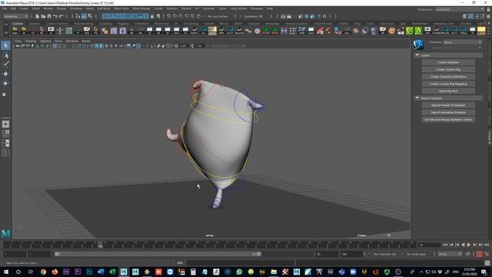Image resolution: width=492 pixels, height=277 pixels.
Task: Click the orange sphere shelf icon
Action: pyautogui.click(x=391, y=31)
